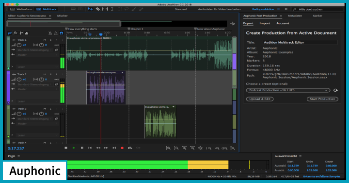Switch to the Marker tab

[x=317, y=16]
